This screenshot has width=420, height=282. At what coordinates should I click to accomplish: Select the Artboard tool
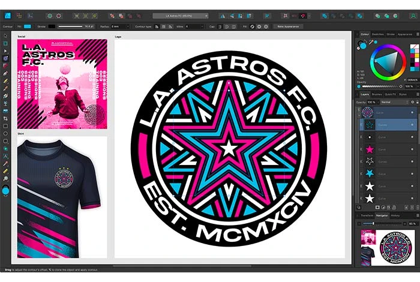(x=5, y=43)
